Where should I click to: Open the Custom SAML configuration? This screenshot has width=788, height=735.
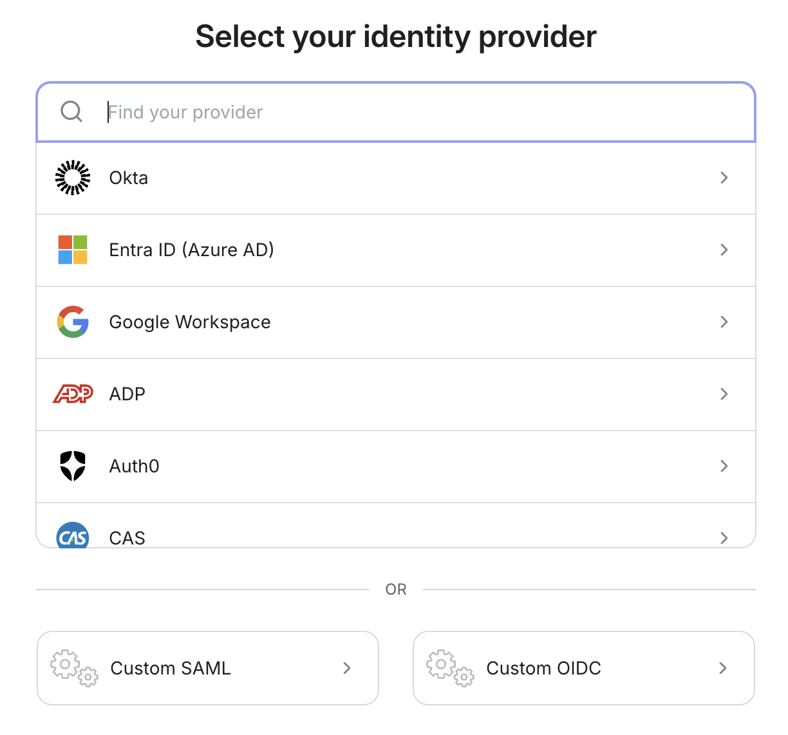(x=207, y=668)
